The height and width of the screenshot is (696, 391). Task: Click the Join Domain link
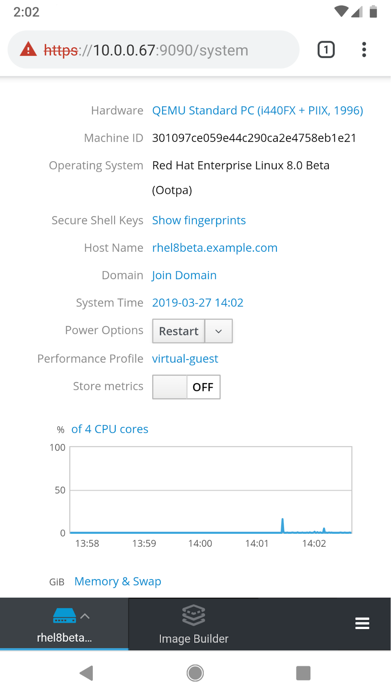click(184, 275)
